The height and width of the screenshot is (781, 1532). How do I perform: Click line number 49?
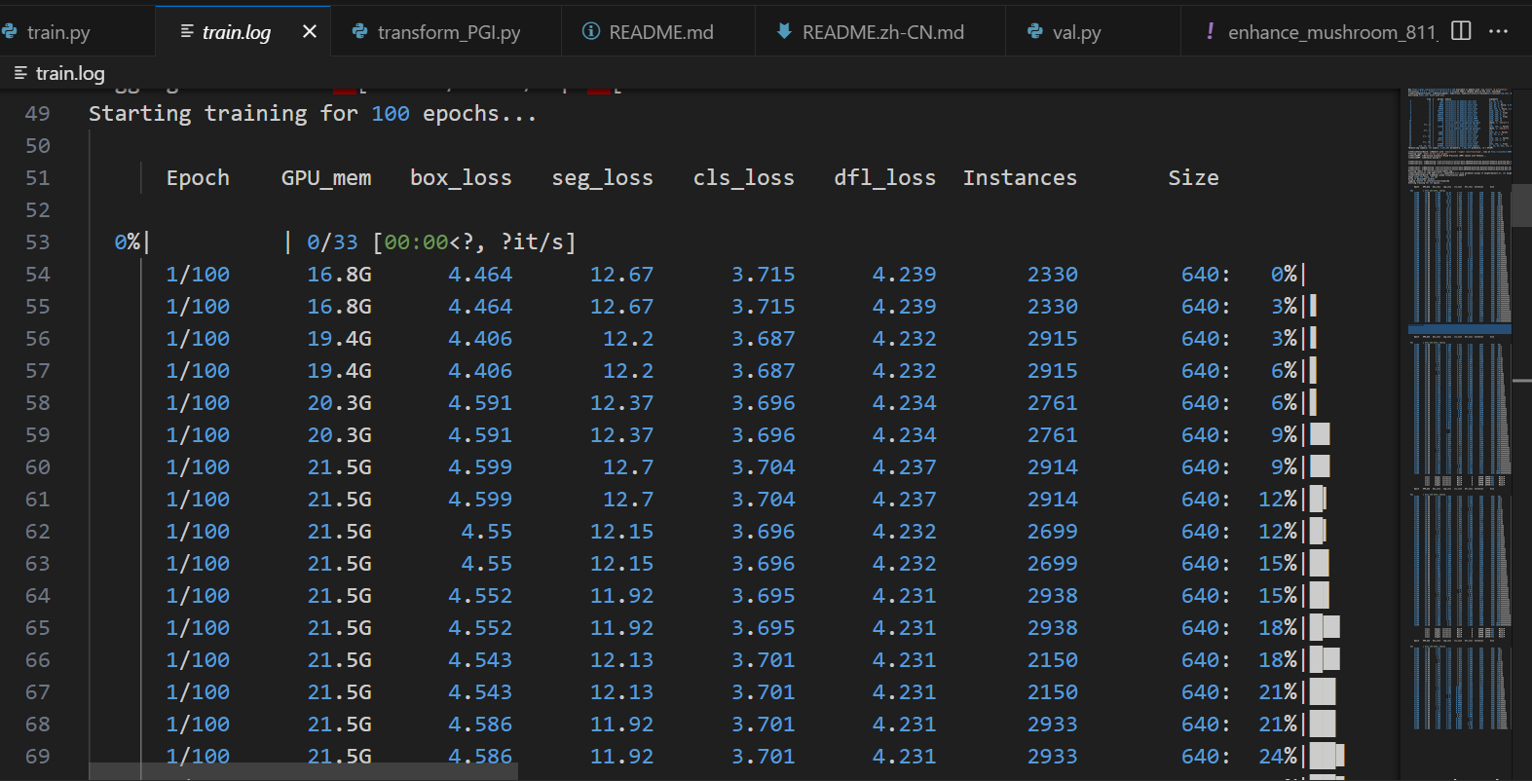pyautogui.click(x=37, y=114)
